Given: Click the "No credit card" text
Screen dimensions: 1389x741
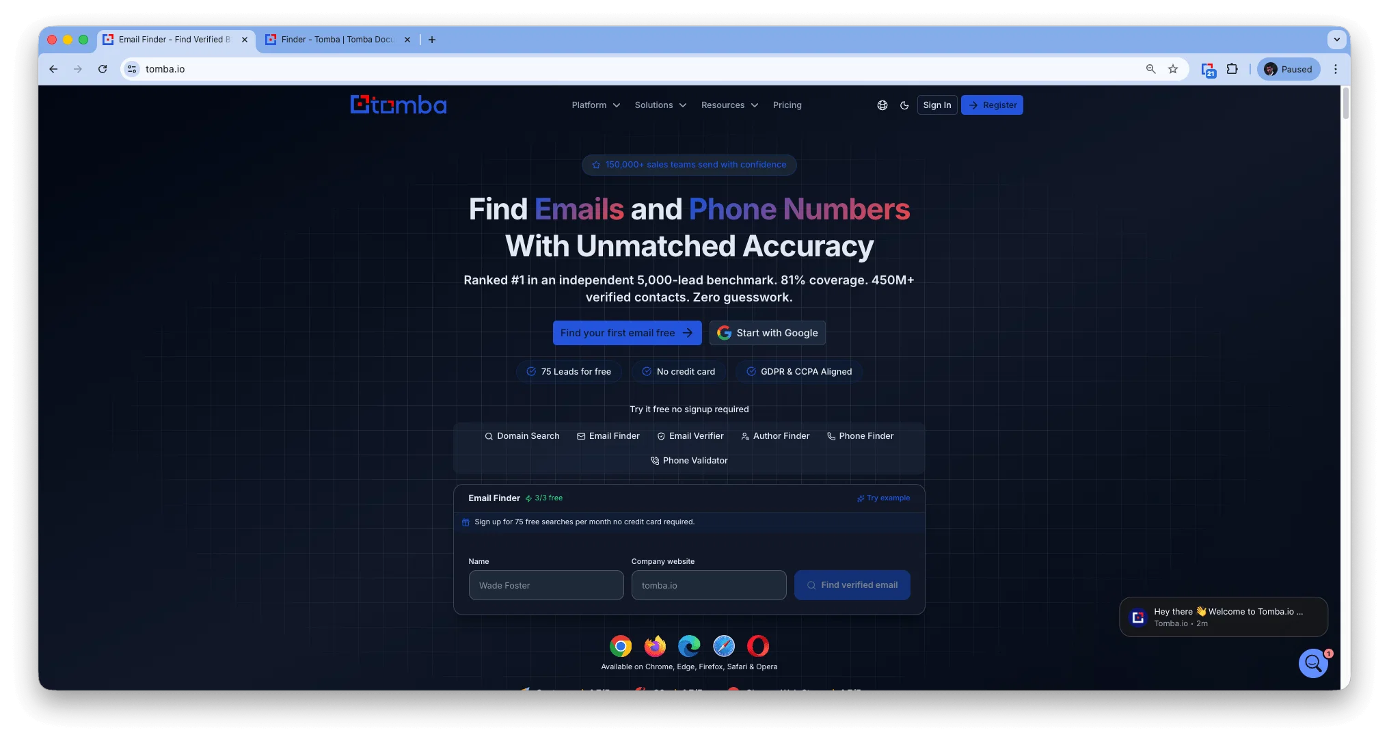Looking at the screenshot, I should pyautogui.click(x=686, y=372).
